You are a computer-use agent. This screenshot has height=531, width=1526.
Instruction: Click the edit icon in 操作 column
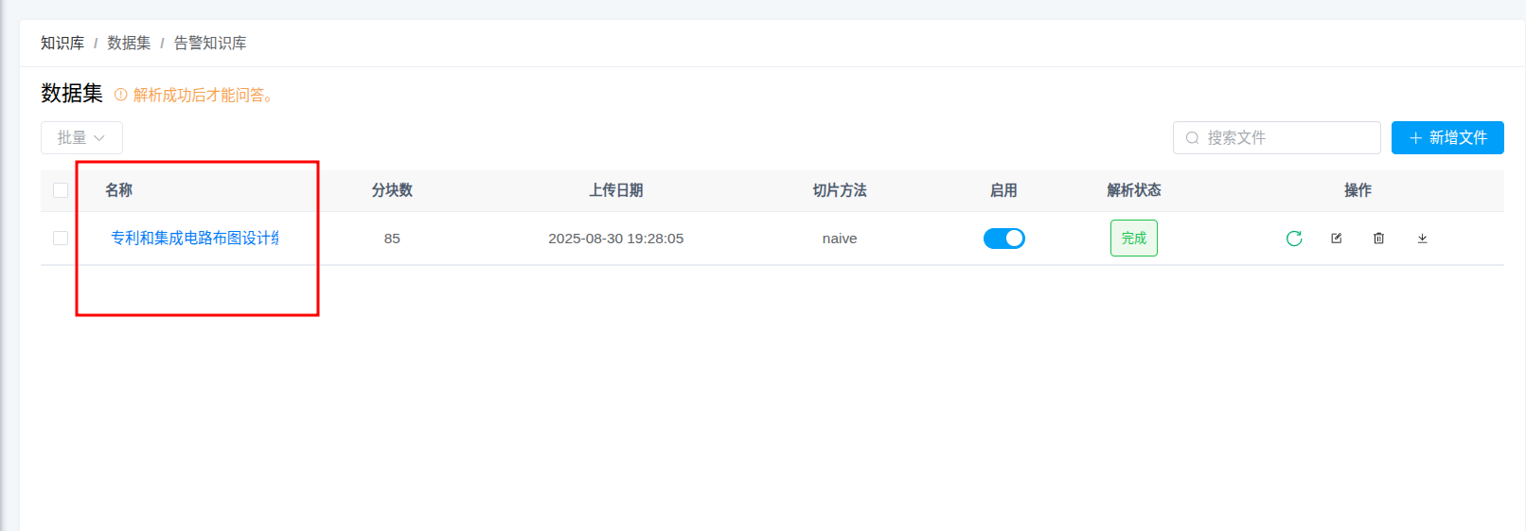(x=1337, y=239)
